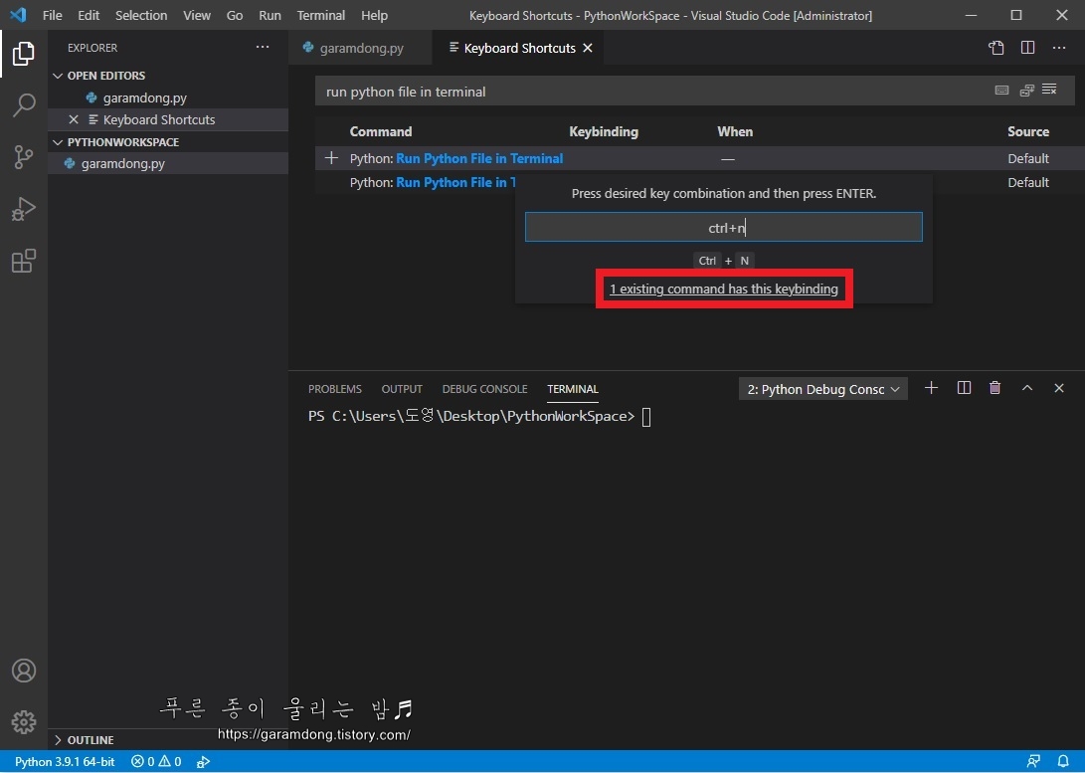Open the Search view in activity bar
The image size is (1085, 773).
pyautogui.click(x=24, y=105)
